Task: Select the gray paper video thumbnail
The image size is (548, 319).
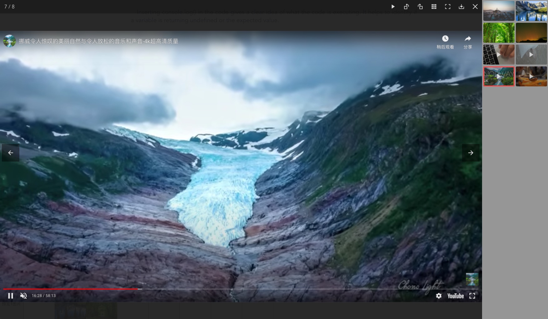Action: 531,55
